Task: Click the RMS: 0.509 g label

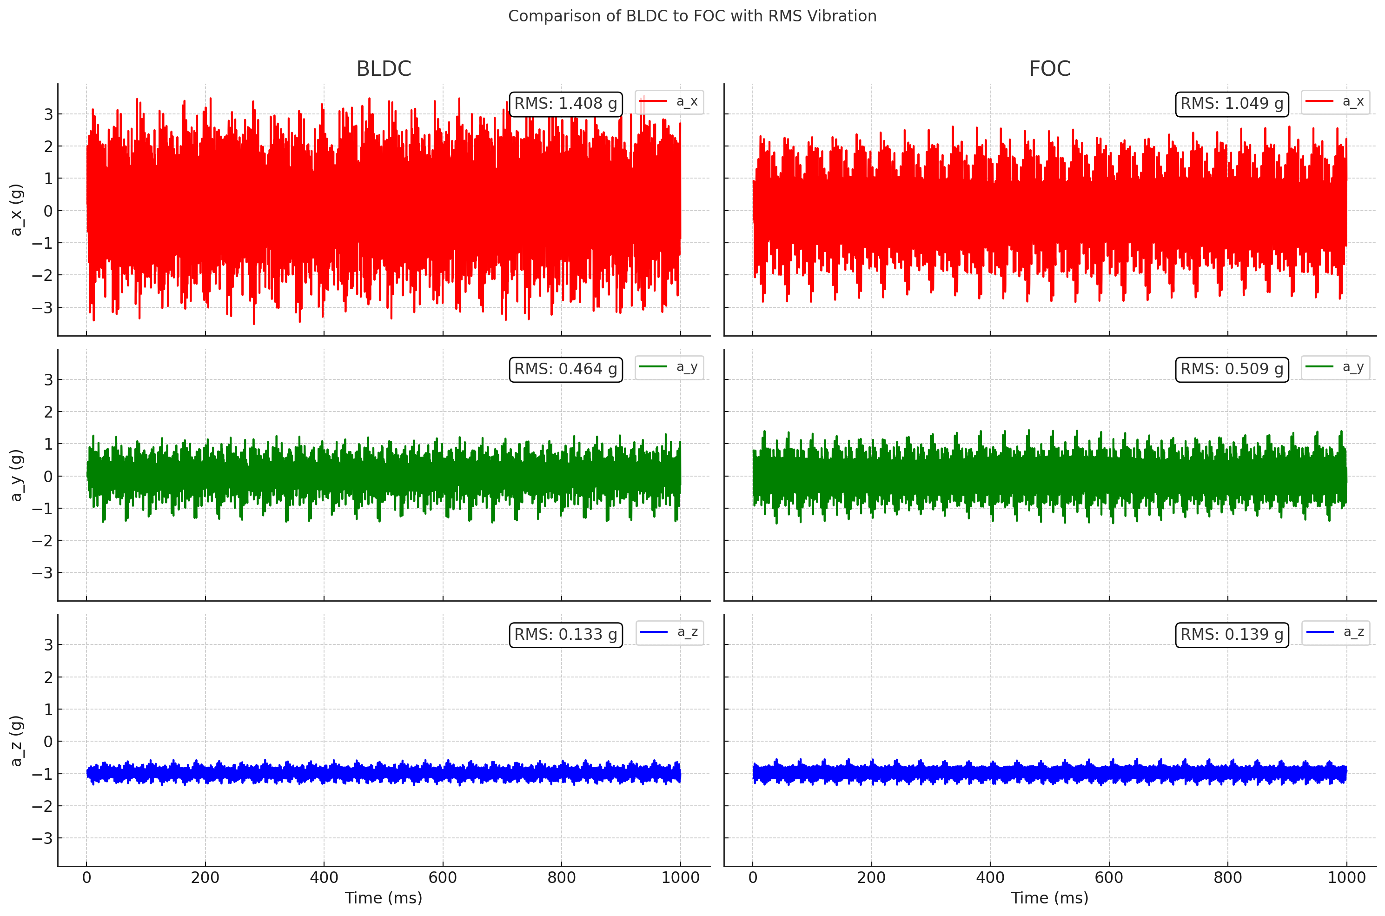Action: [x=1232, y=369]
